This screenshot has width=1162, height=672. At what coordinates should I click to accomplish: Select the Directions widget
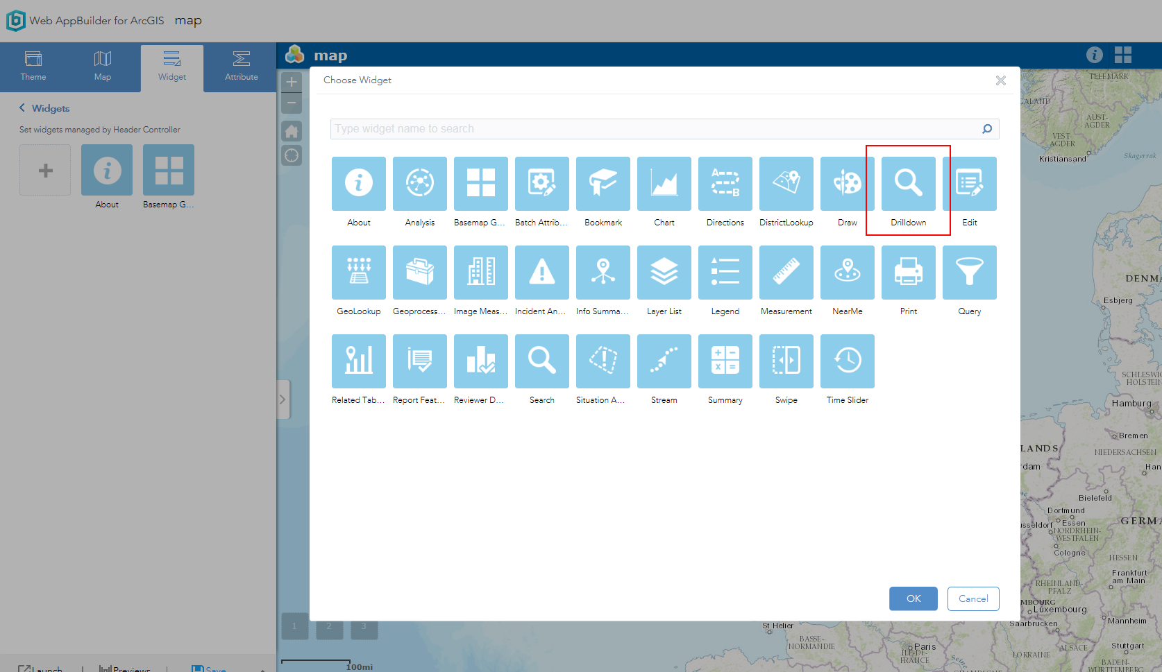coord(725,184)
